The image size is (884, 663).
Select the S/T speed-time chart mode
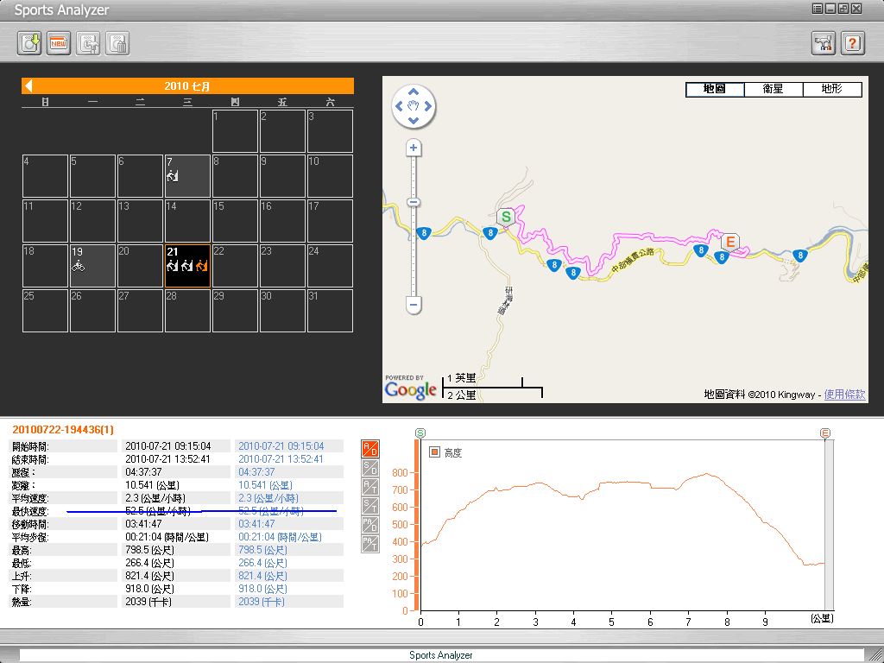(369, 506)
